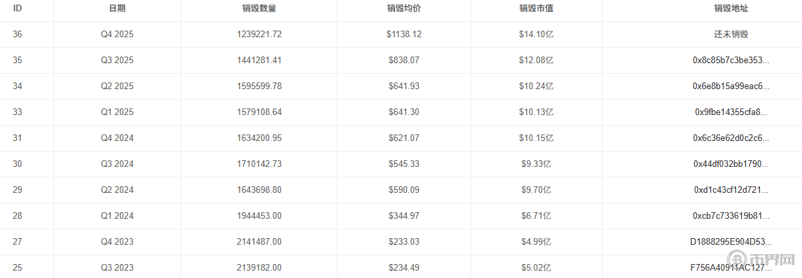Screen dimensions: 802x278
Task: Click the ID column header
Action: tap(17, 9)
